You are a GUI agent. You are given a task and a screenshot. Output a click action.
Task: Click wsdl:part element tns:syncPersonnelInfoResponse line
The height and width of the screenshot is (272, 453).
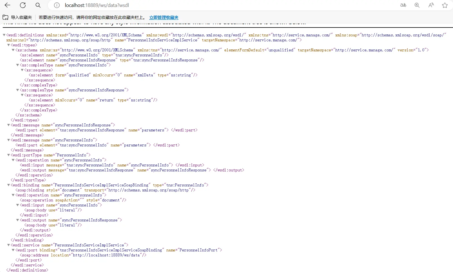pos(106,130)
